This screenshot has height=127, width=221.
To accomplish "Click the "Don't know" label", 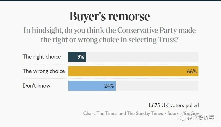I will click(x=37, y=86).
